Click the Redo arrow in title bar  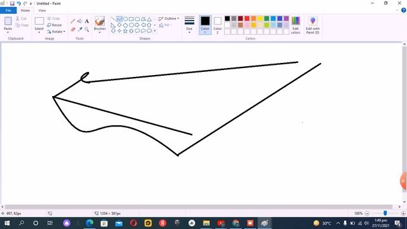[25, 4]
